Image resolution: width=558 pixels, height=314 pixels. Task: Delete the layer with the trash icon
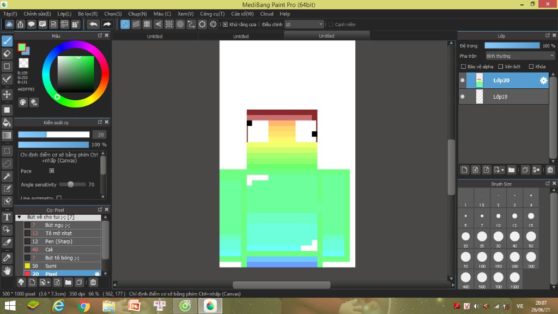[x=550, y=170]
